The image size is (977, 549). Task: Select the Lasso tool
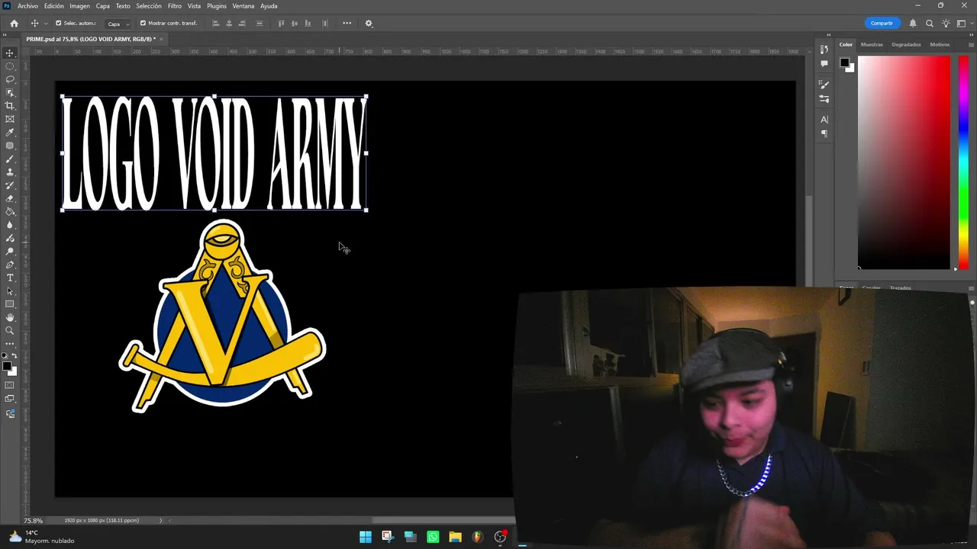(x=10, y=79)
